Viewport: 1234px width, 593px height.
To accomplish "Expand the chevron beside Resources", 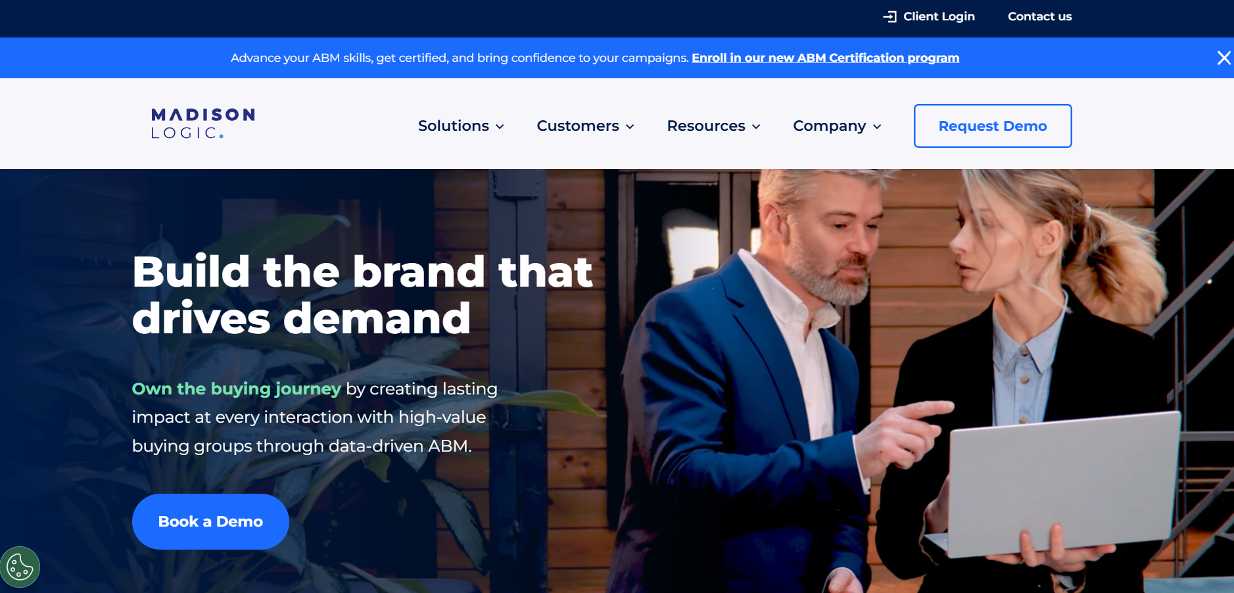I will [x=756, y=127].
